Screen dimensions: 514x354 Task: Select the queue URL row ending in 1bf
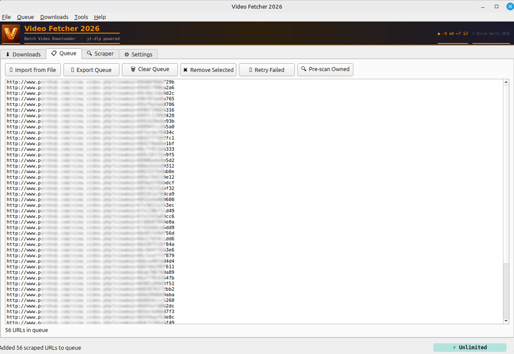91,143
